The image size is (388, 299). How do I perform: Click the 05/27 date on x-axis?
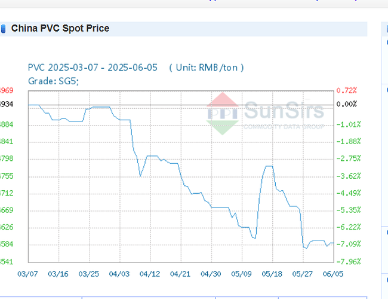303,273
